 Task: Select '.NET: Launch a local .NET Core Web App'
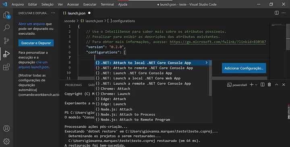click(152, 78)
